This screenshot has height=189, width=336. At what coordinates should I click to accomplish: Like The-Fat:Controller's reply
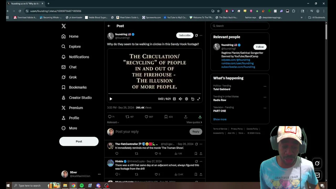click(158, 154)
